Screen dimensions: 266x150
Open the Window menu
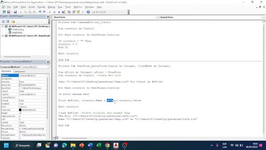(89, 7)
